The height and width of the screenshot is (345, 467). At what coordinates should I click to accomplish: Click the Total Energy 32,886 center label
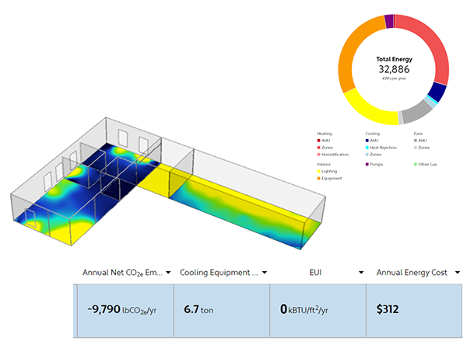coord(393,64)
